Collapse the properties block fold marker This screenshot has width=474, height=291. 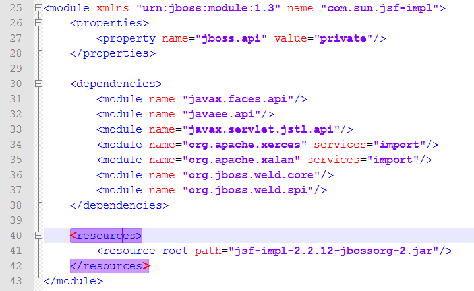point(38,23)
